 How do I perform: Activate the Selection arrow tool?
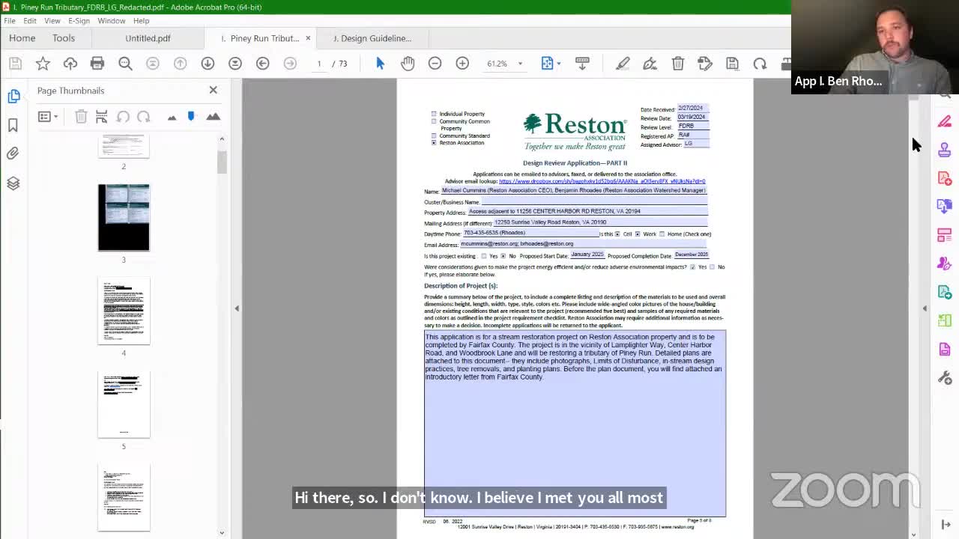click(x=380, y=64)
